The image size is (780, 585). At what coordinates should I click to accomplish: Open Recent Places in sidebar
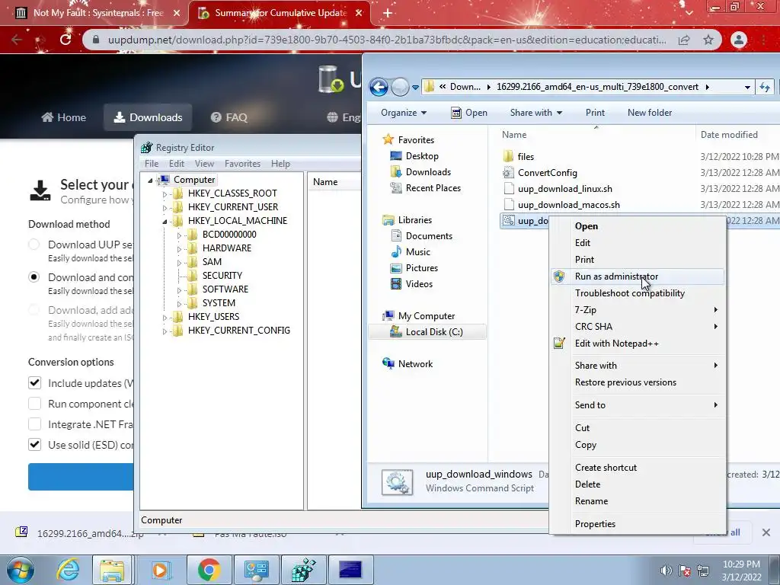(433, 188)
